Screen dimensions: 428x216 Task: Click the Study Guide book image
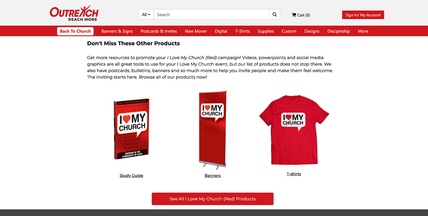tap(131, 129)
